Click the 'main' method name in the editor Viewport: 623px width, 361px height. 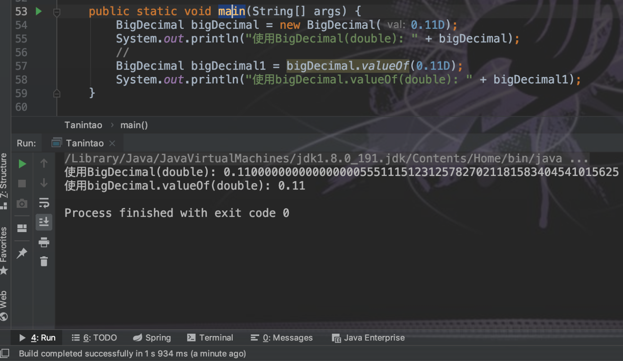232,11
